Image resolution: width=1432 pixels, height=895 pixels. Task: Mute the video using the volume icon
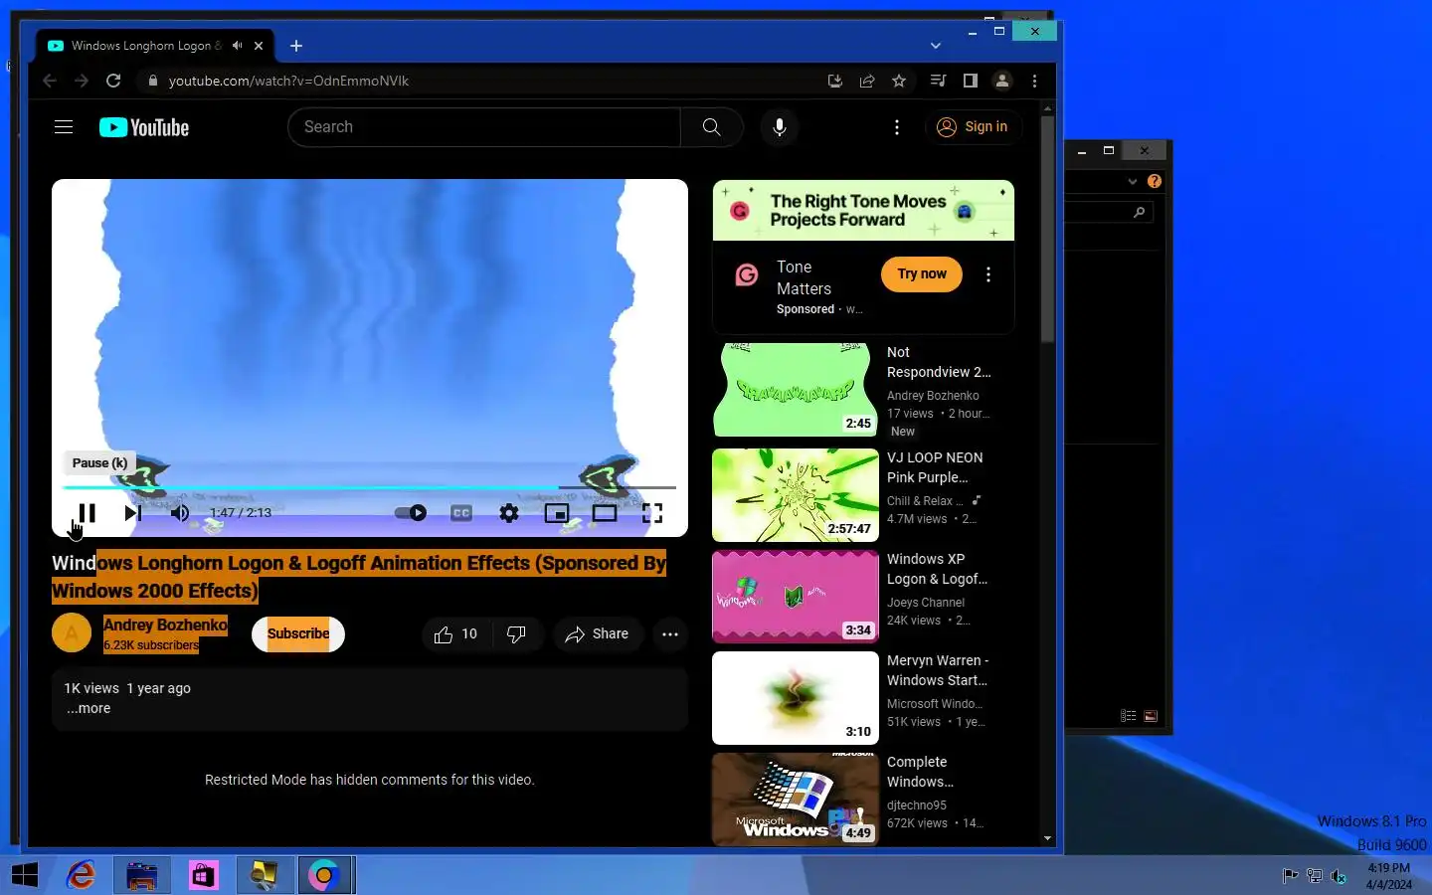click(x=180, y=513)
